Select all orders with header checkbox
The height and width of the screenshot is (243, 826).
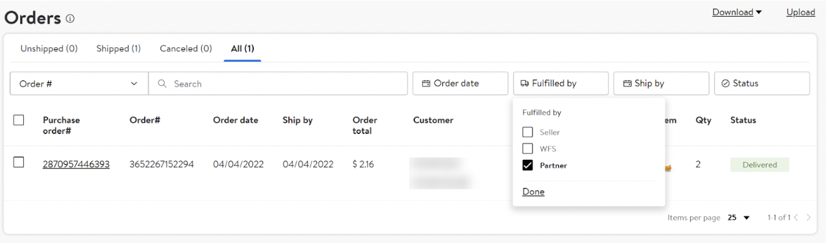point(19,120)
